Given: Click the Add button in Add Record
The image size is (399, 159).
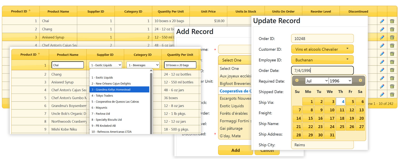Looking at the screenshot, I should pyautogui.click(x=235, y=150).
